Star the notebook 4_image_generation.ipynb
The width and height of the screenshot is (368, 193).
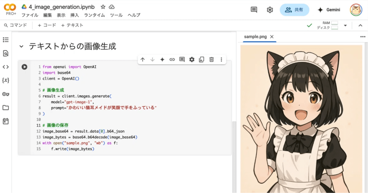[x=103, y=7]
